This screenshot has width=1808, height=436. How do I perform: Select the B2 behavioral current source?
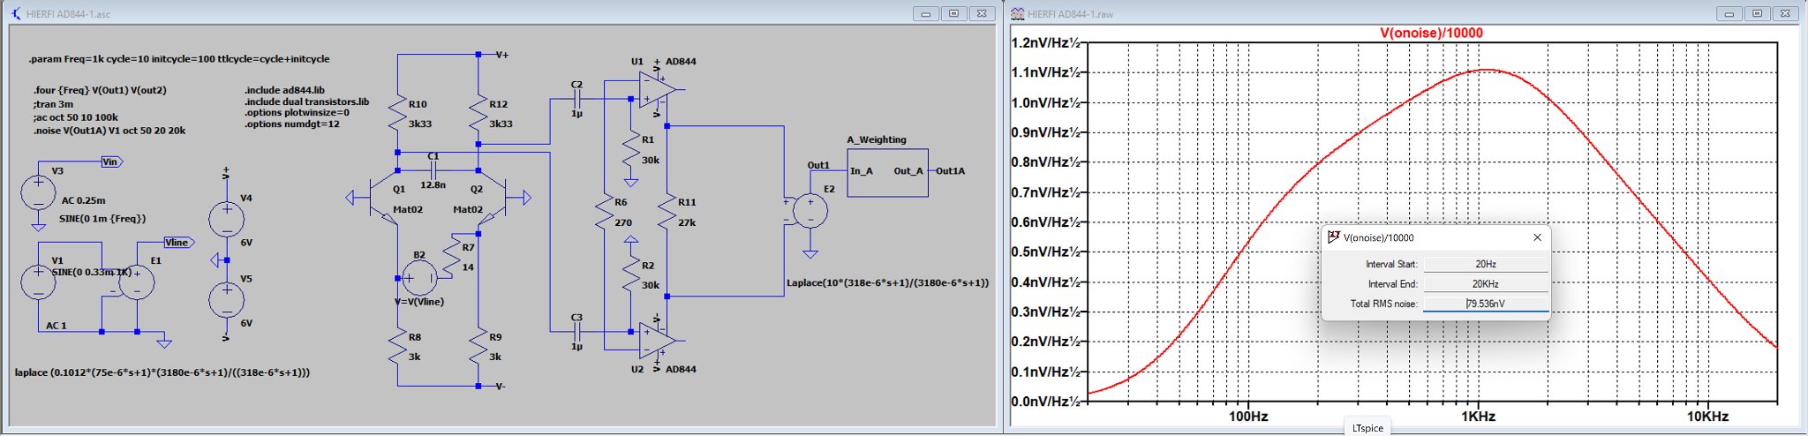click(419, 278)
